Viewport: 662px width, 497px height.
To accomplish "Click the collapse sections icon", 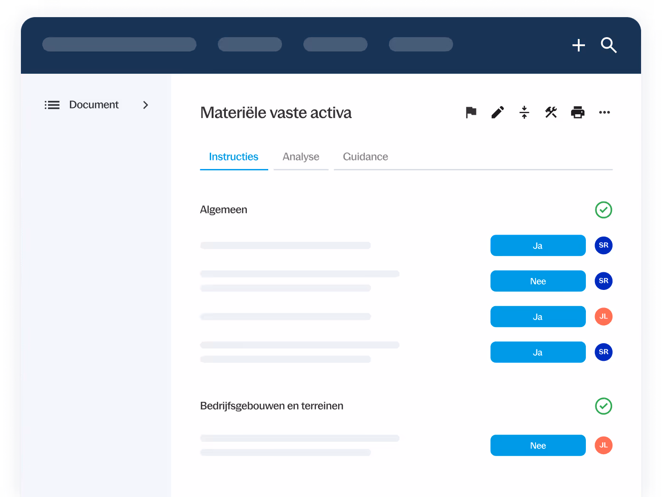I will tap(524, 112).
